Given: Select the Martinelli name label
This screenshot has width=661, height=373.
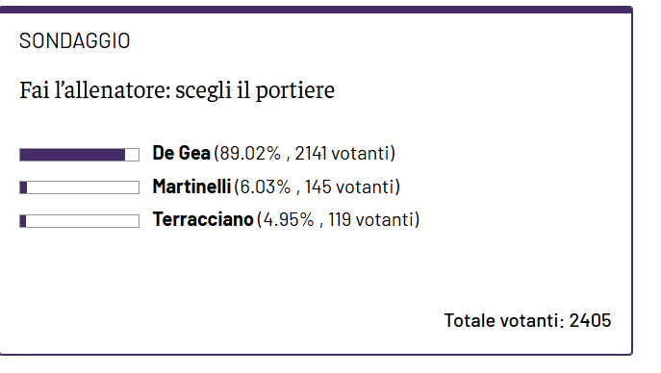Looking at the screenshot, I should coord(191,186).
